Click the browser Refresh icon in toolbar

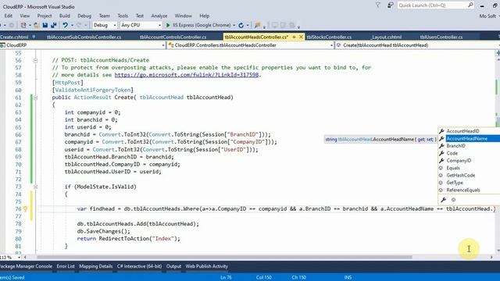241,25
